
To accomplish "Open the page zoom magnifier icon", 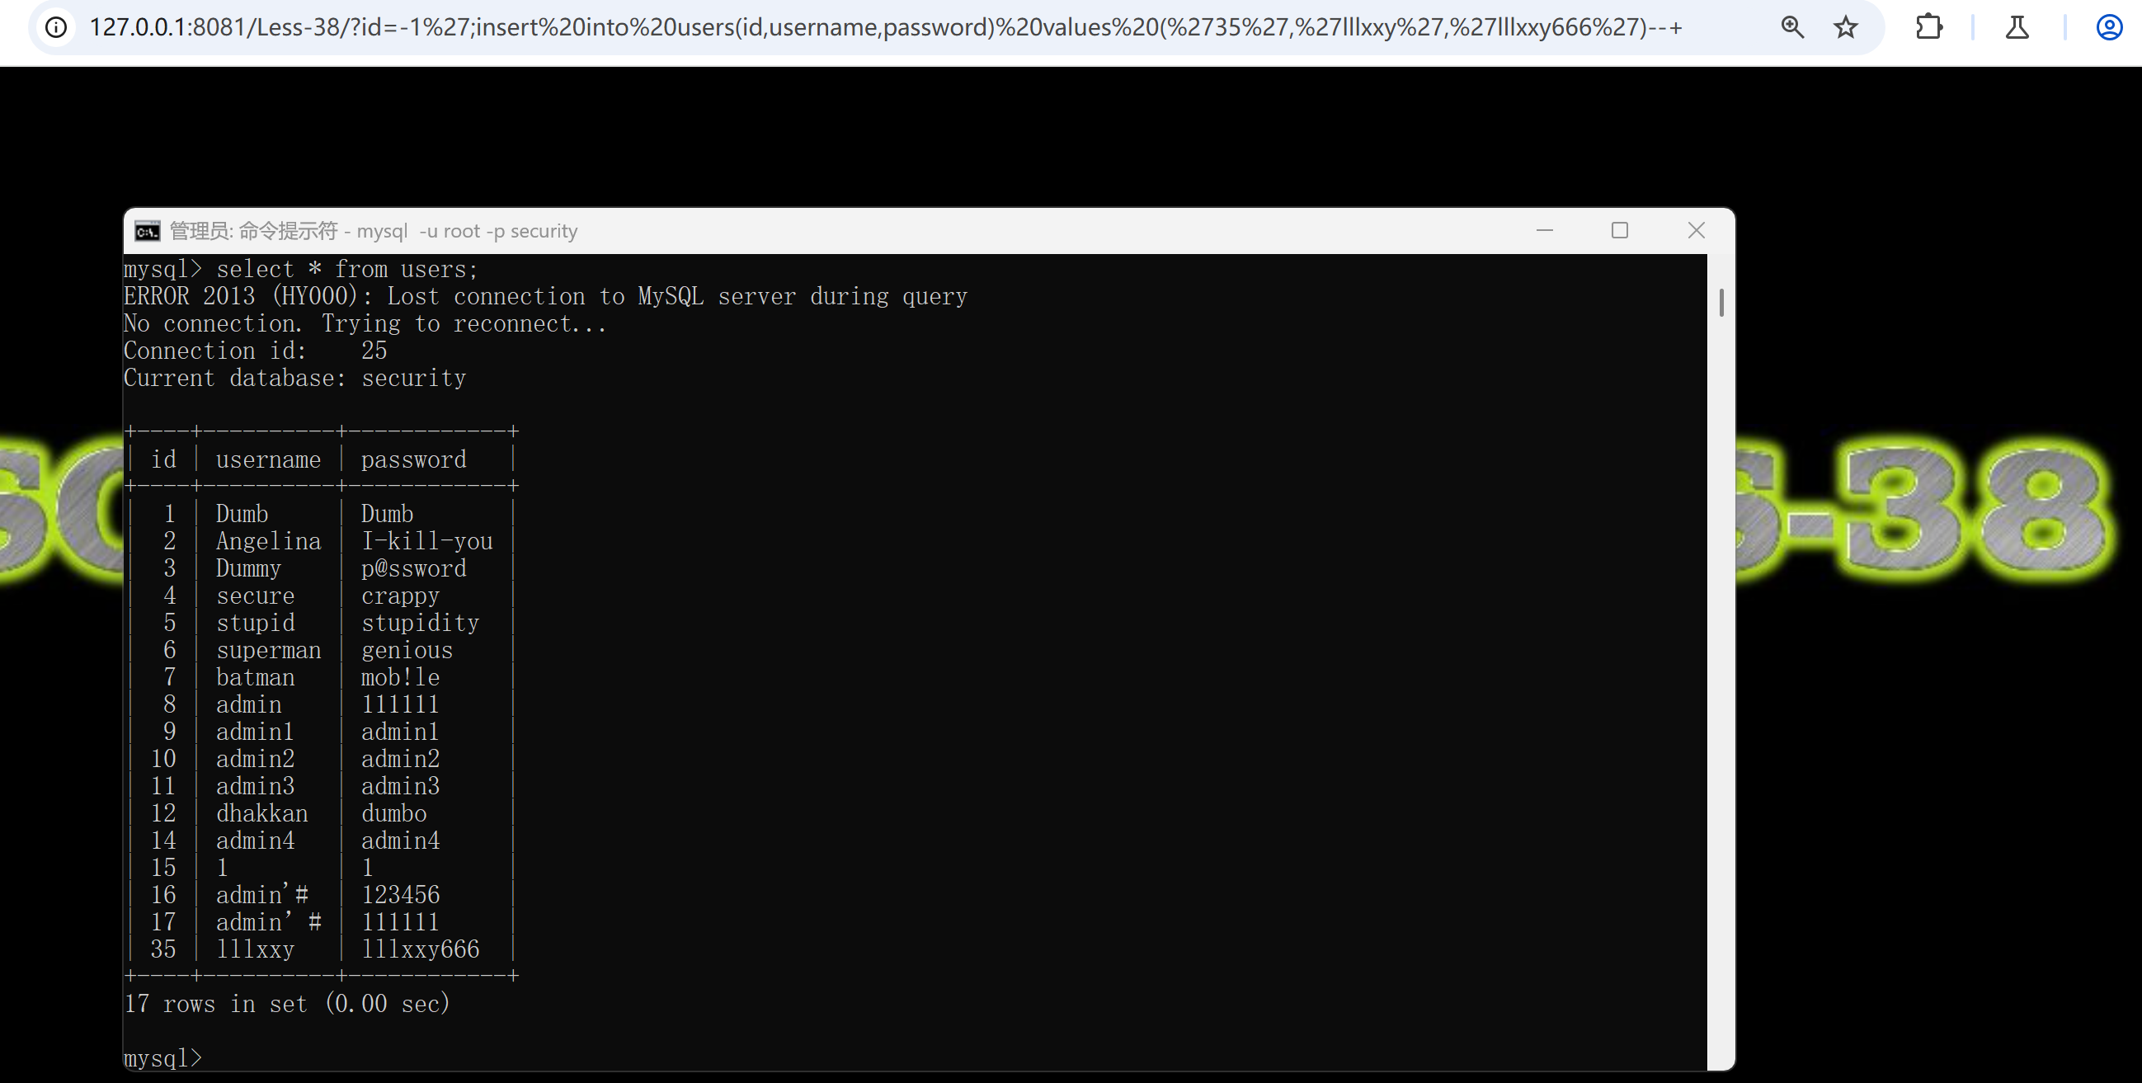I will coord(1792,27).
